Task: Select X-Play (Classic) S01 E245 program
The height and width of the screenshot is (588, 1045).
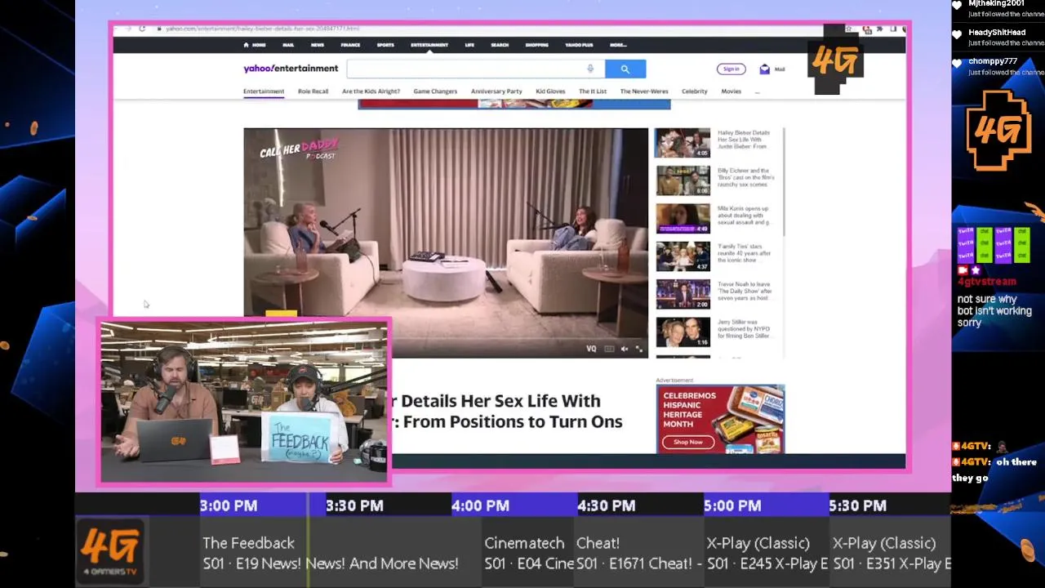Action: coord(767,553)
